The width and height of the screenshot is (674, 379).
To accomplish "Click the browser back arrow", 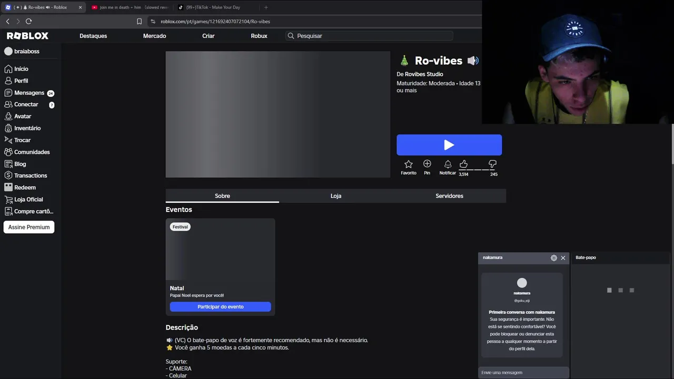I will point(7,21).
